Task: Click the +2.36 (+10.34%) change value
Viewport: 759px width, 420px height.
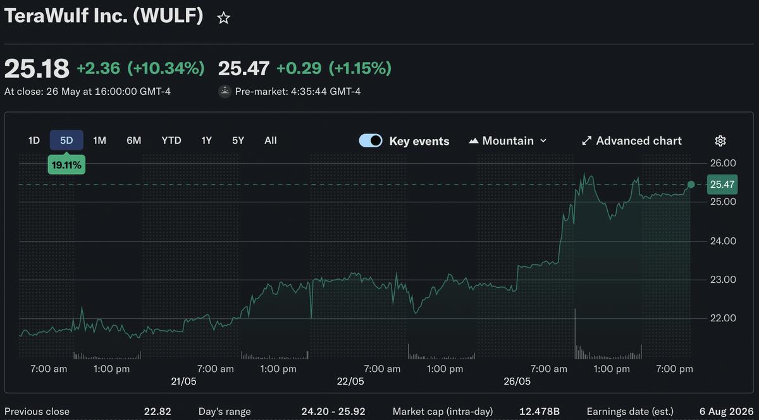Action: [x=140, y=68]
